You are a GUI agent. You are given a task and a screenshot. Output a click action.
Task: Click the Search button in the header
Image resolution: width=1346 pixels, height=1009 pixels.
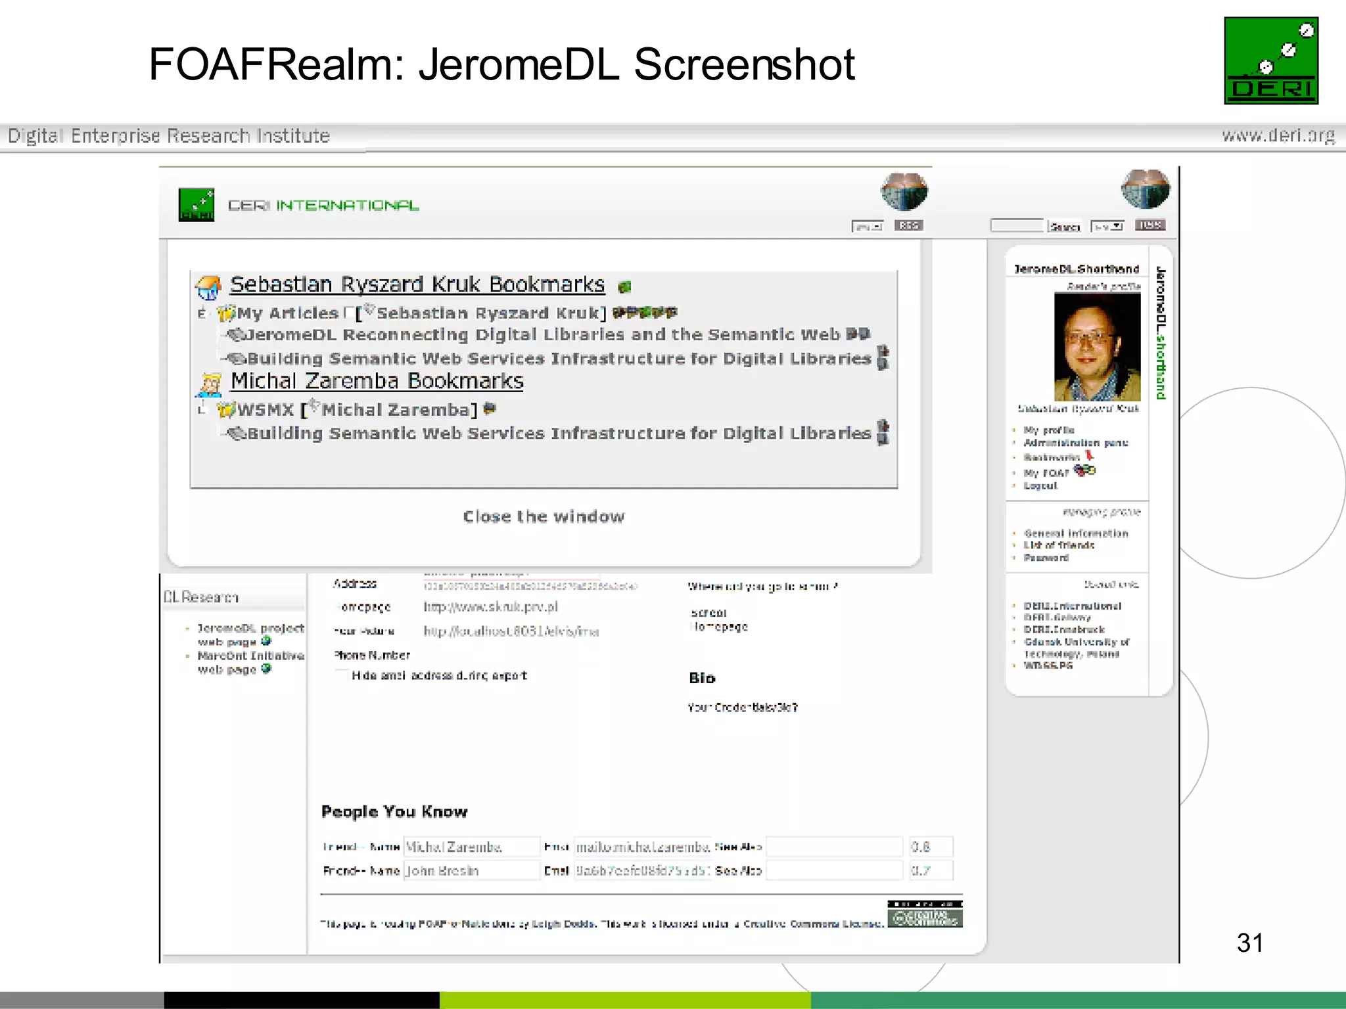1065,227
